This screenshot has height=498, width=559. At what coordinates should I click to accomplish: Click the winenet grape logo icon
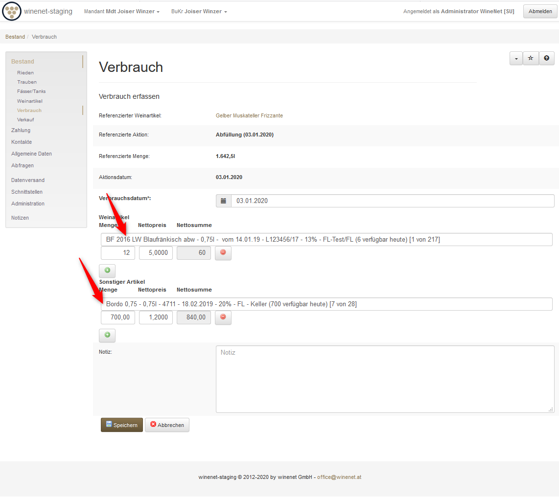point(12,11)
